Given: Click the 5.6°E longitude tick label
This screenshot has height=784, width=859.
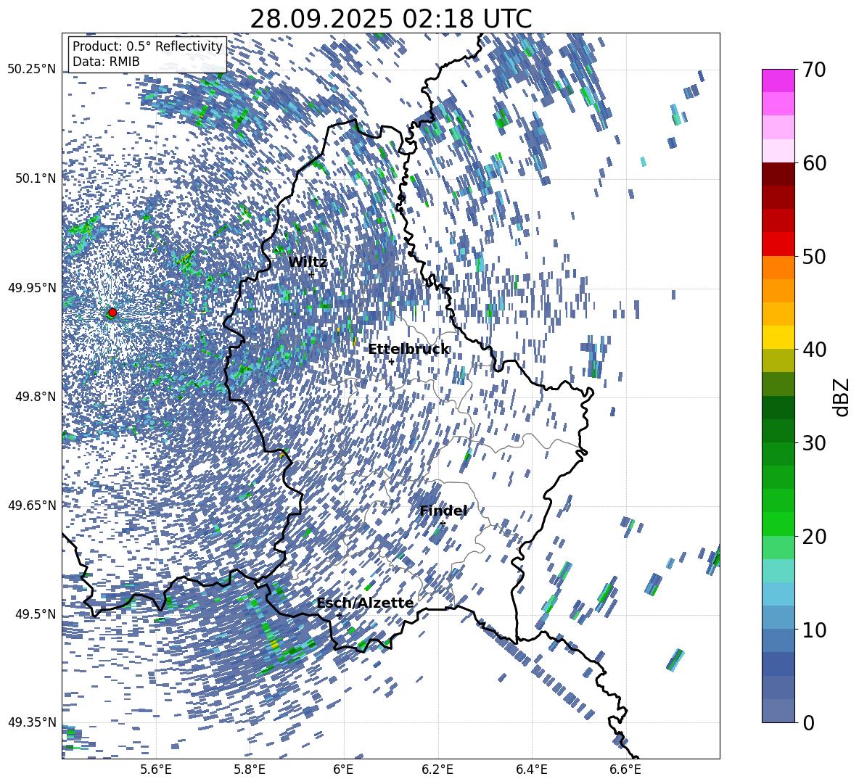Looking at the screenshot, I should [156, 769].
